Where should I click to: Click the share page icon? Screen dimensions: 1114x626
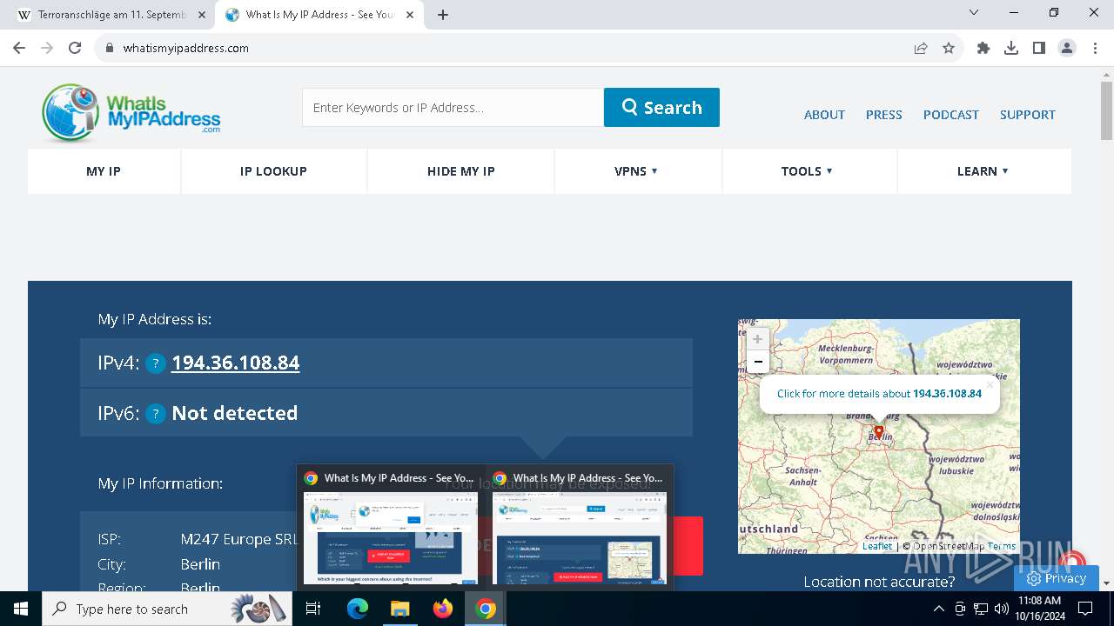point(921,48)
